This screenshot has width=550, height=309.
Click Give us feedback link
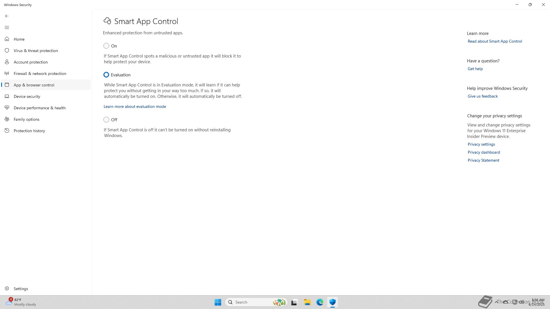pyautogui.click(x=482, y=96)
